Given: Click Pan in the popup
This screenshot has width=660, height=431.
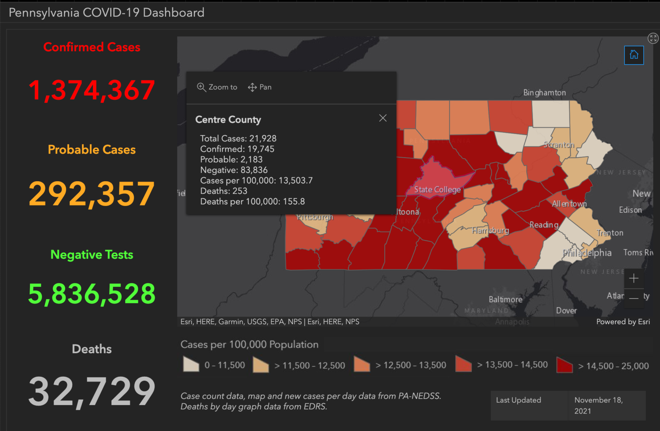Looking at the screenshot, I should [260, 87].
